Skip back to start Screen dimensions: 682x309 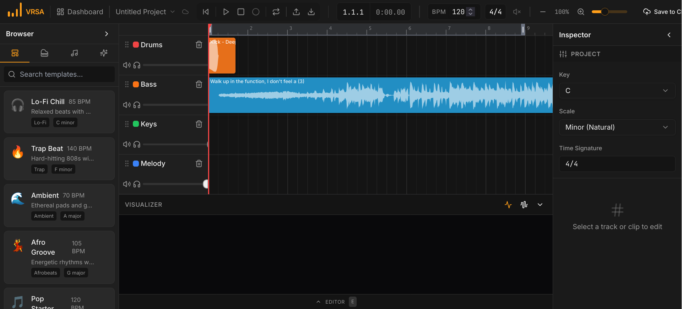(x=206, y=12)
